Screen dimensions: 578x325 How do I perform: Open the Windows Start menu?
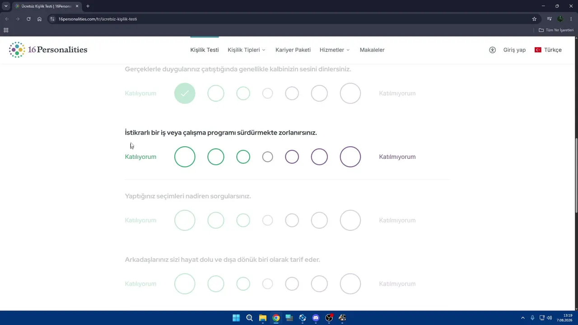click(x=236, y=318)
